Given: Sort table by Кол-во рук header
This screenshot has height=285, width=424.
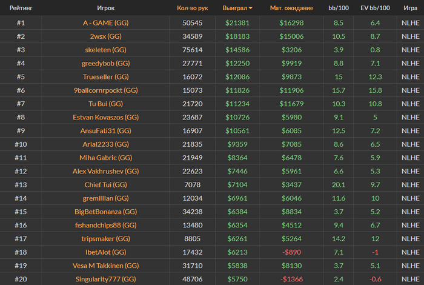Looking at the screenshot, I should pos(192,8).
